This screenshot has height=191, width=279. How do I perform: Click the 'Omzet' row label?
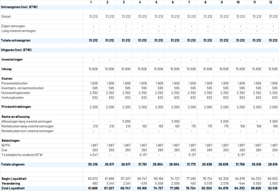pyautogui.click(x=6, y=16)
